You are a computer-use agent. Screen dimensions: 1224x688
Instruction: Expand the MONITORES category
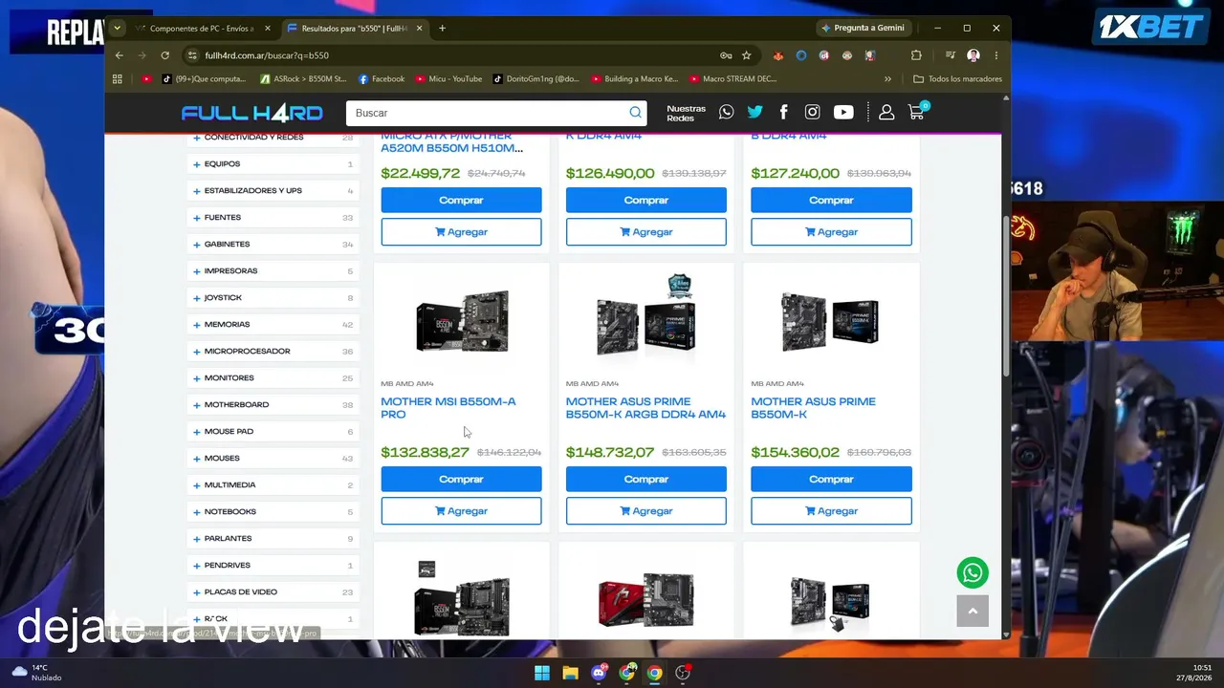[273, 378]
